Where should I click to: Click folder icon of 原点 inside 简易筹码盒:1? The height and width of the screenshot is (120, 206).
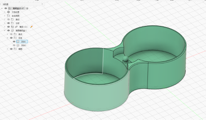pos(15,34)
